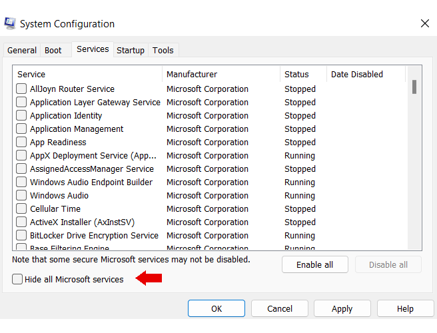Screen dimensions: 437x333
Task: Open the Tools tab
Action: pos(163,51)
